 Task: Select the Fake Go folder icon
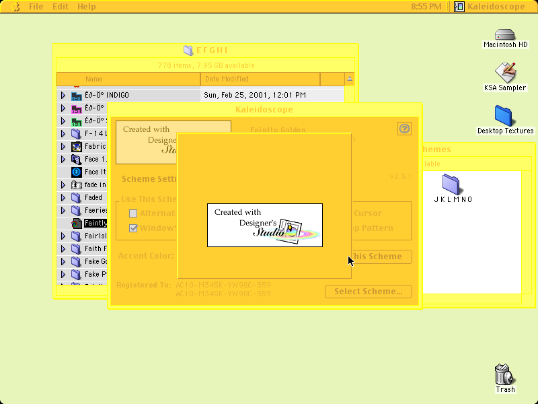pyautogui.click(x=76, y=262)
